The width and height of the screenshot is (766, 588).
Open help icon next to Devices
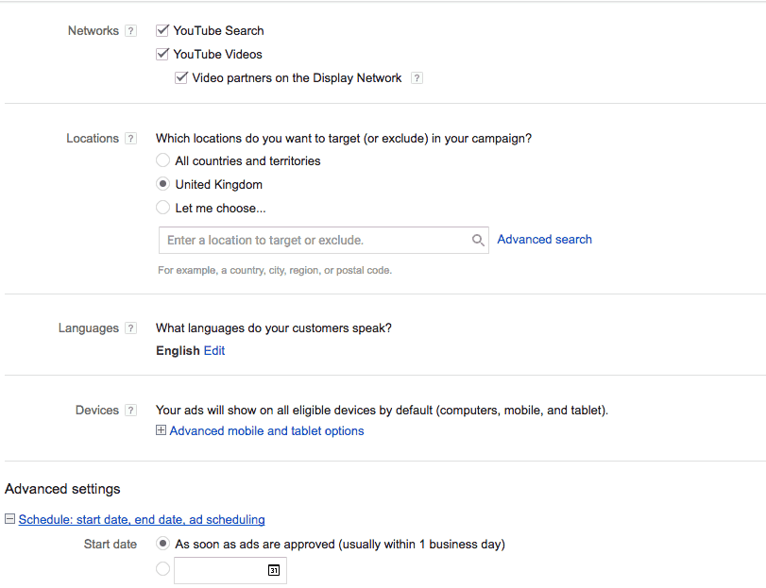130,411
